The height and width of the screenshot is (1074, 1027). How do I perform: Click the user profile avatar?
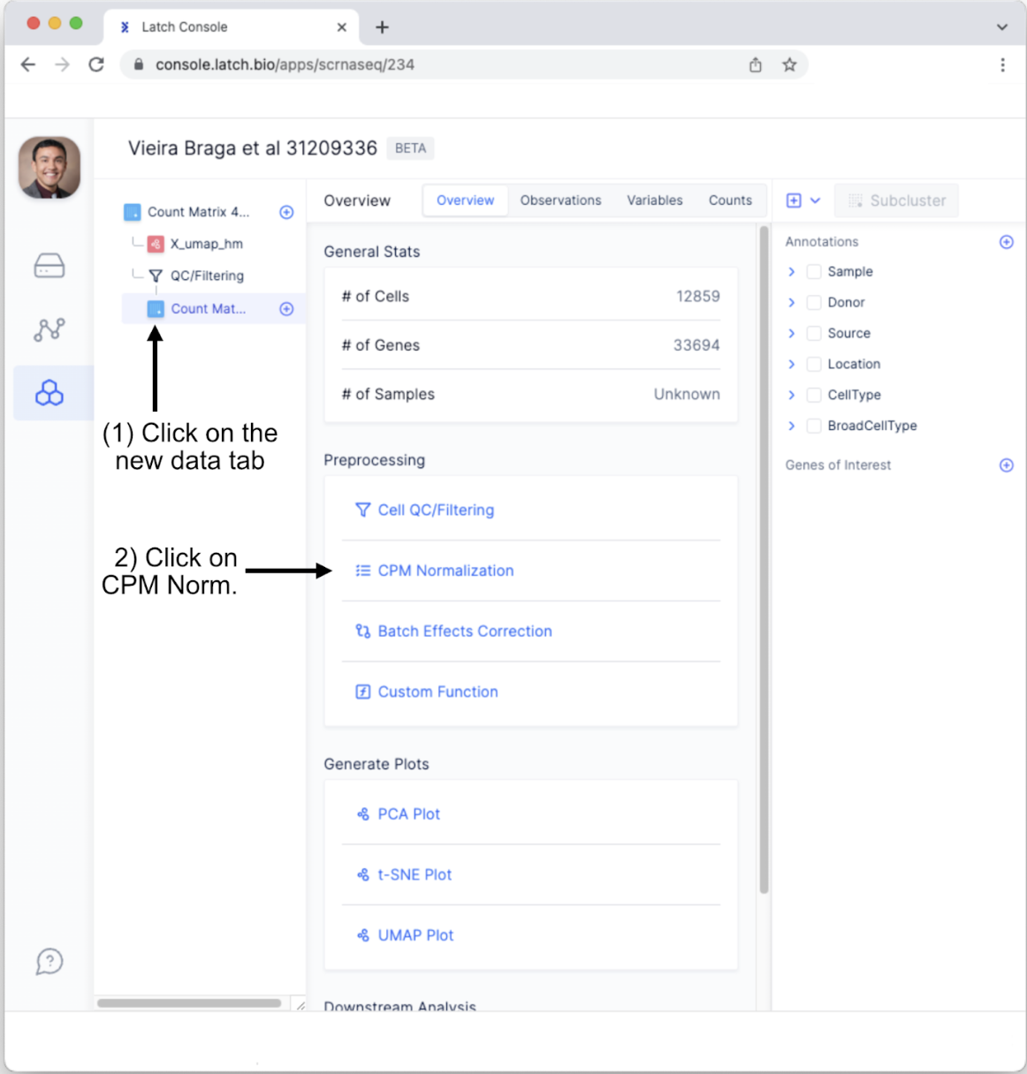[49, 167]
